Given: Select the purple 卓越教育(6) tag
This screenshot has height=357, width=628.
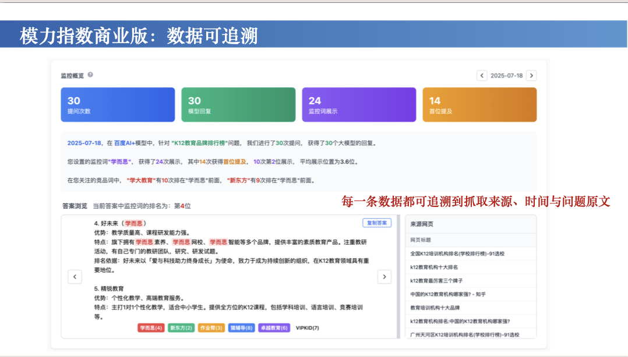Looking at the screenshot, I should (274, 328).
